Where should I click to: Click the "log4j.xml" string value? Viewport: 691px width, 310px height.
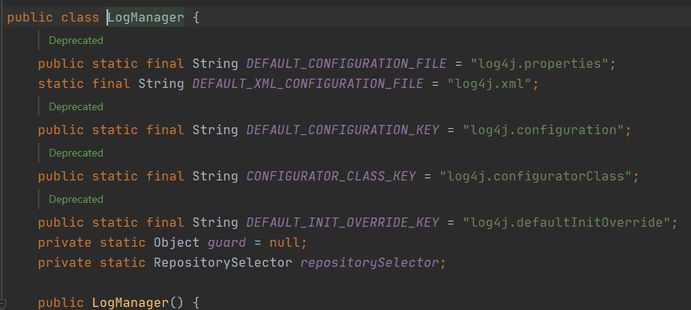tap(488, 83)
